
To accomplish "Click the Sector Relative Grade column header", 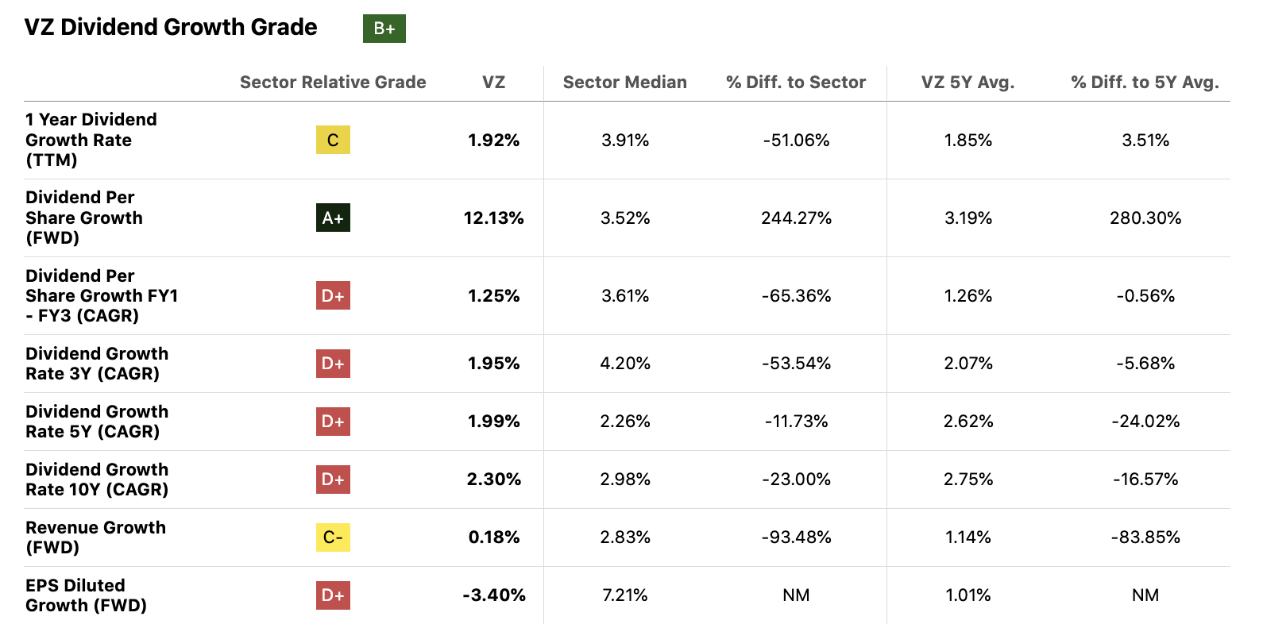I will 333,83.
